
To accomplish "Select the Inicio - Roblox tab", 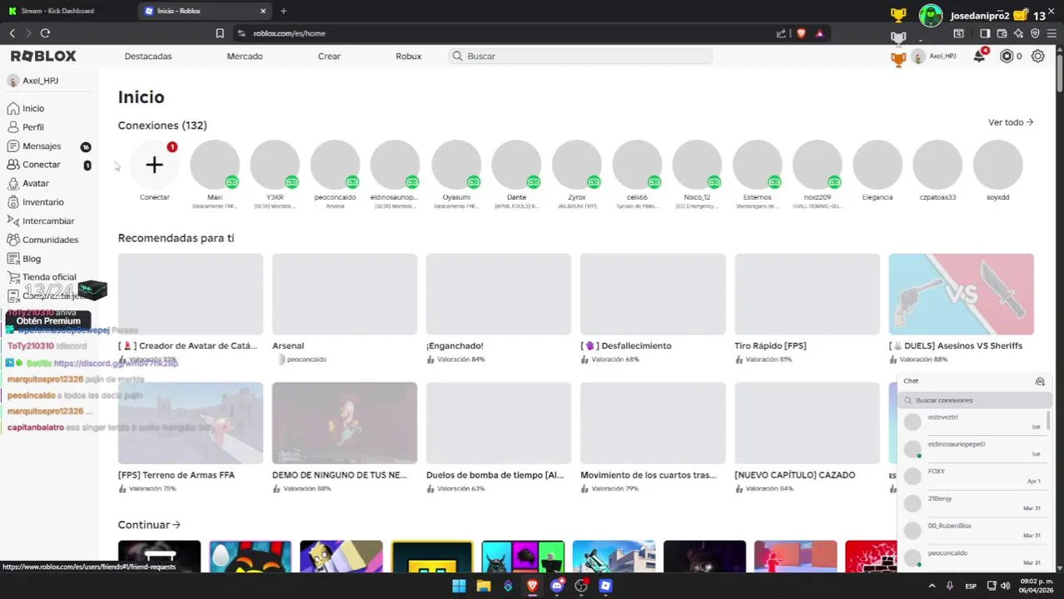I will [205, 11].
